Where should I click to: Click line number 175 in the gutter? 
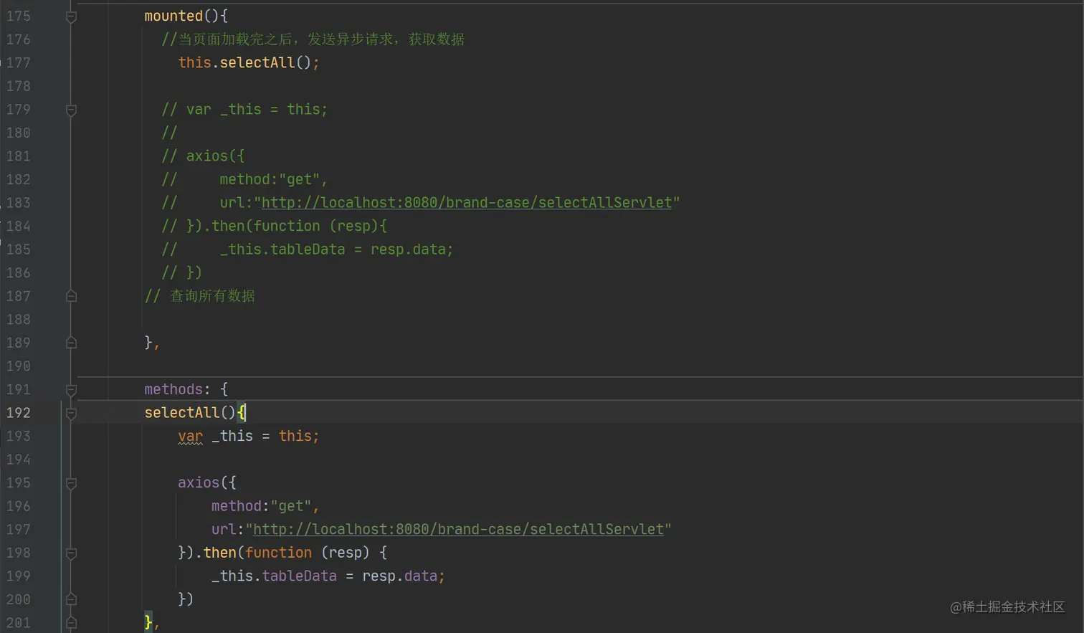[x=19, y=16]
